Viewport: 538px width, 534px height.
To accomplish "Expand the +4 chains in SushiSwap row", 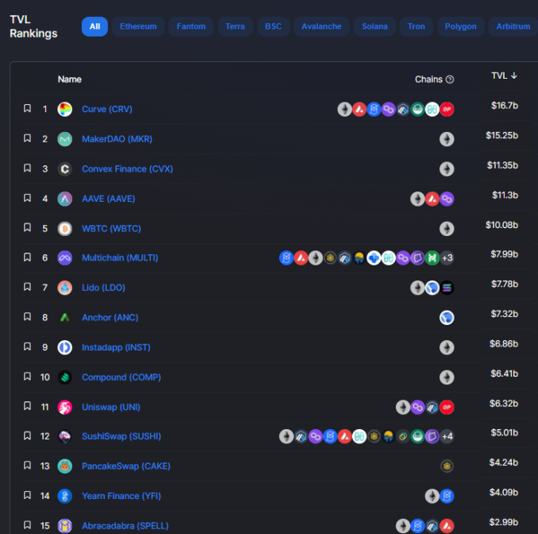I will pyautogui.click(x=447, y=436).
